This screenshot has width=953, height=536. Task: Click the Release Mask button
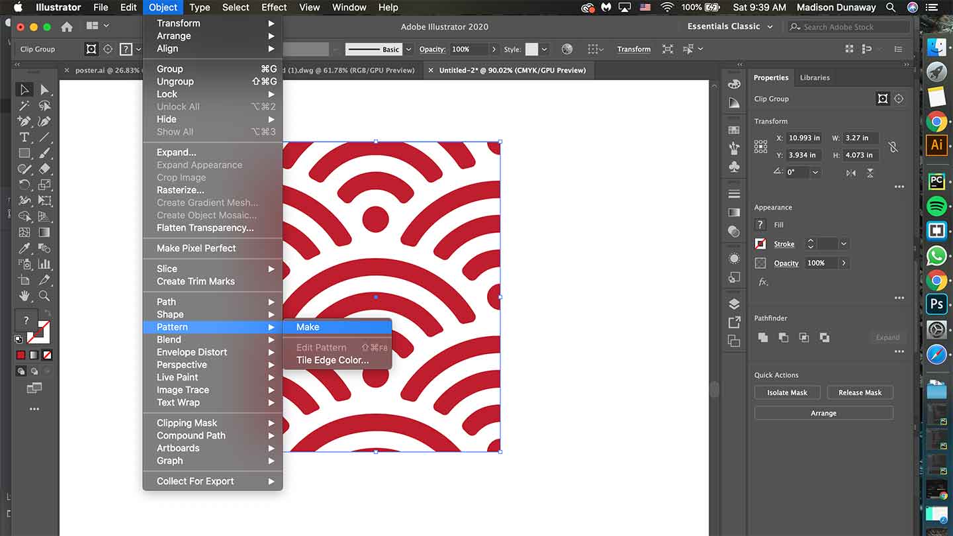pyautogui.click(x=860, y=392)
